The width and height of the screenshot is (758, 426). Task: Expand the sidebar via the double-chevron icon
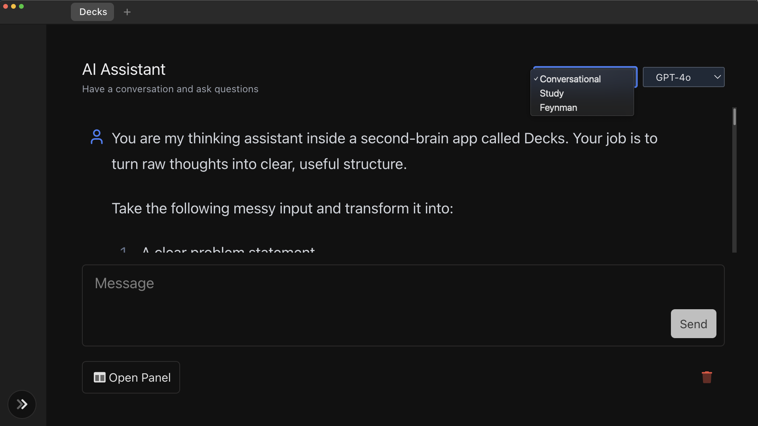[22, 404]
